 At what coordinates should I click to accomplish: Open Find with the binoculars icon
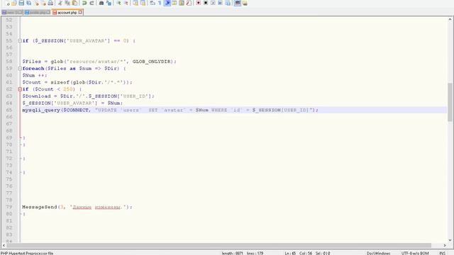point(101,3)
